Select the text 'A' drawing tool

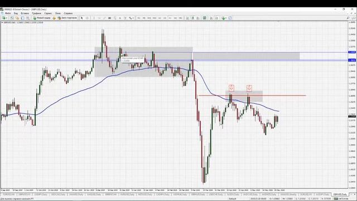click(120, 18)
